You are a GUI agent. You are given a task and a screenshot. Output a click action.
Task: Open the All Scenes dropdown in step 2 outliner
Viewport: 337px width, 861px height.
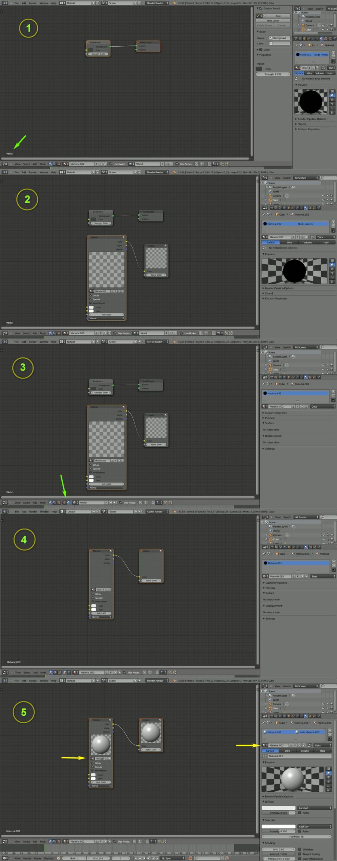point(306,178)
